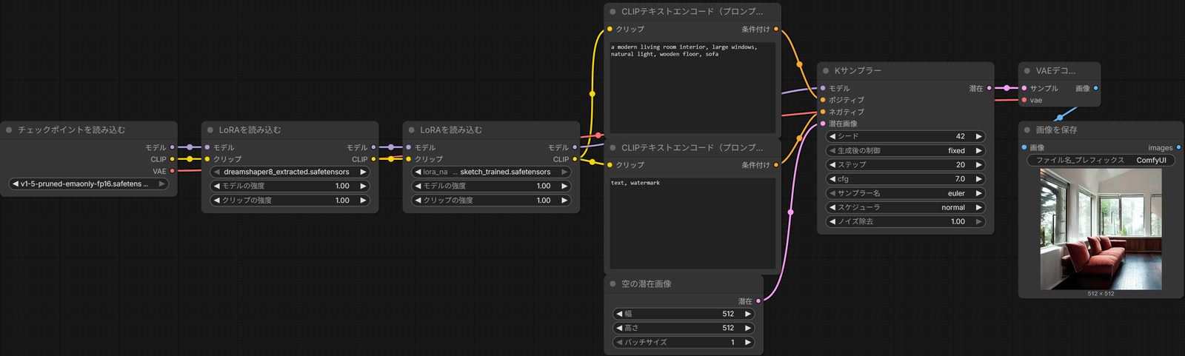Screen dimensions: 1185x356
Task: Click the 潜在 output port on 空の潜在画像
Action: click(x=758, y=301)
